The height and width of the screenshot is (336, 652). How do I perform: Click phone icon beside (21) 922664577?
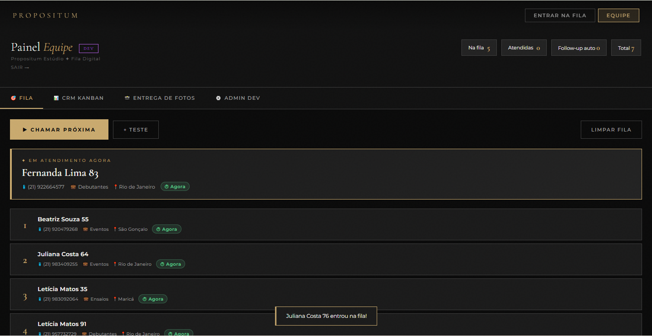pos(24,187)
